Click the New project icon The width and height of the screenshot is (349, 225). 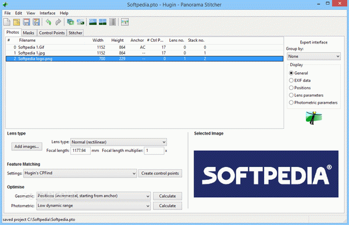point(7,22)
